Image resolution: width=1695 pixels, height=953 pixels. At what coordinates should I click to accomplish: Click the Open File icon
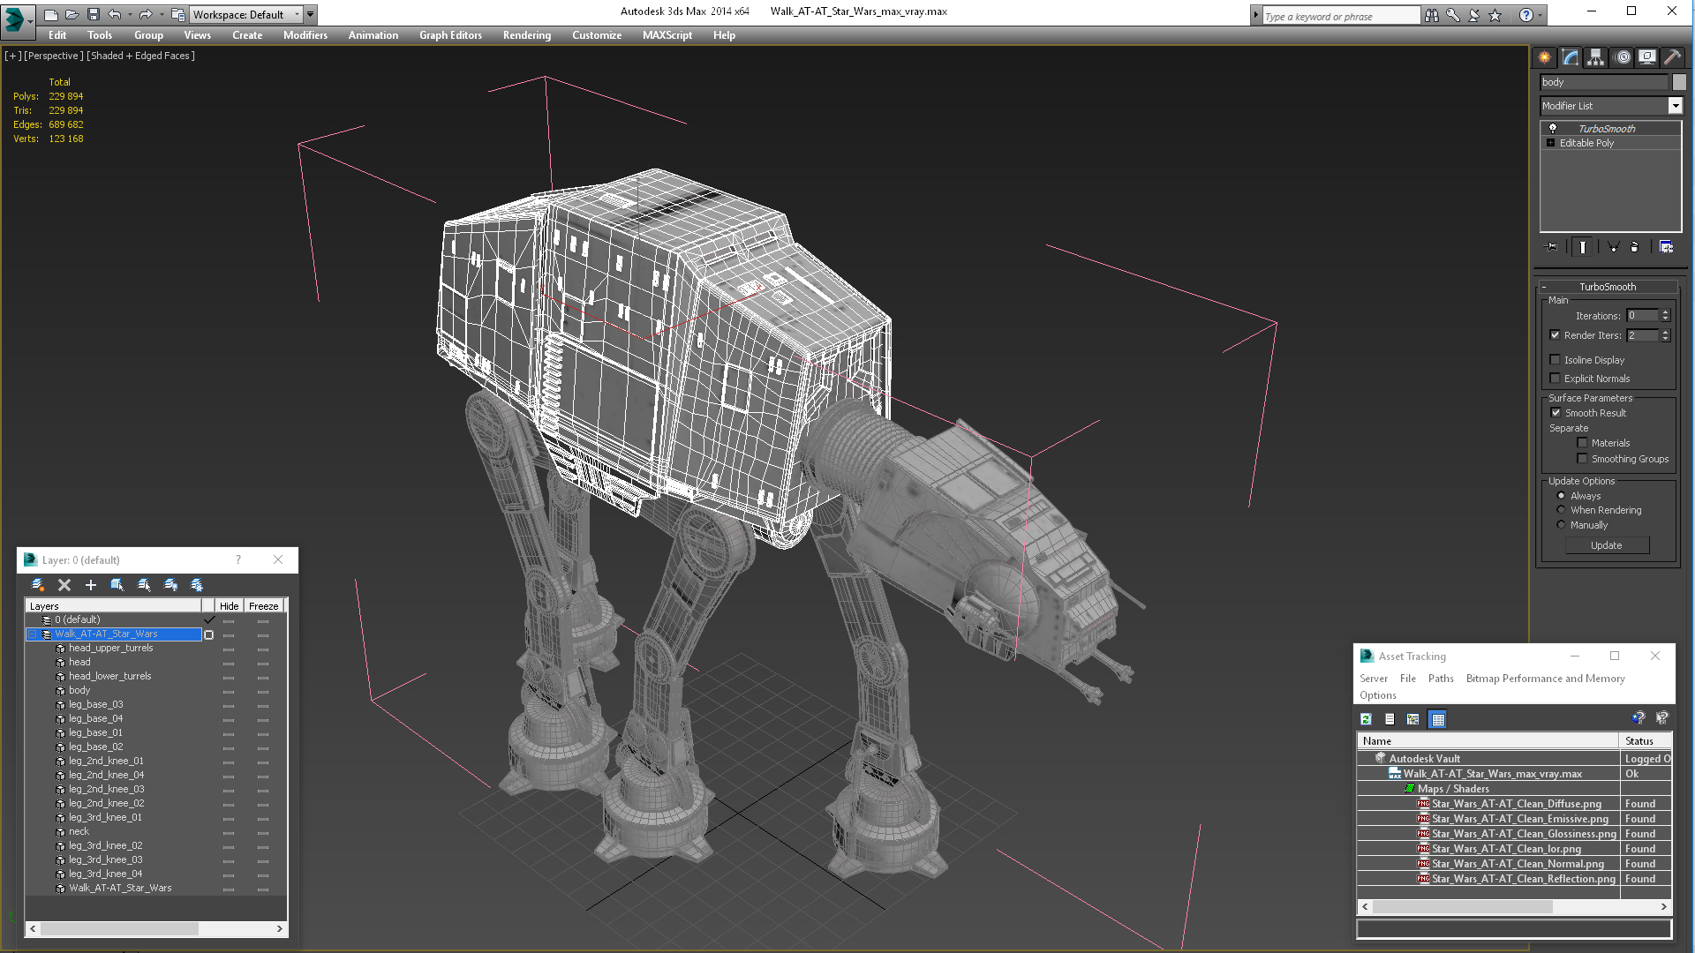coord(72,14)
